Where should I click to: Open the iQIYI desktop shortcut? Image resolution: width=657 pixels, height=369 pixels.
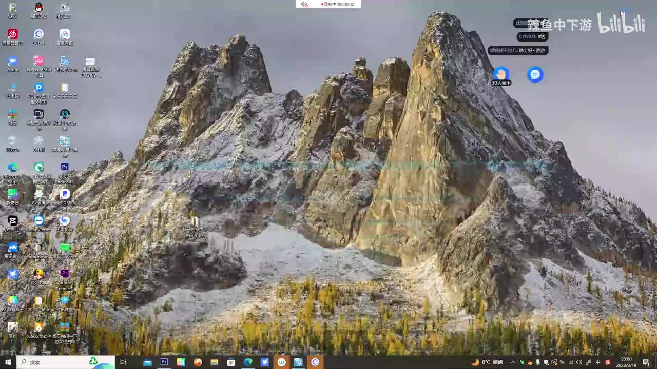pyautogui.click(x=13, y=197)
